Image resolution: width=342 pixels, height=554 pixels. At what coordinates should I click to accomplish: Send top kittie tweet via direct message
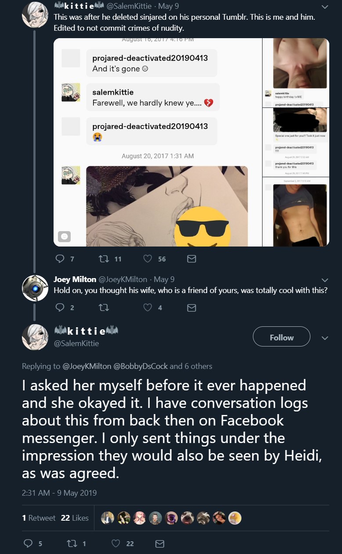point(191,259)
